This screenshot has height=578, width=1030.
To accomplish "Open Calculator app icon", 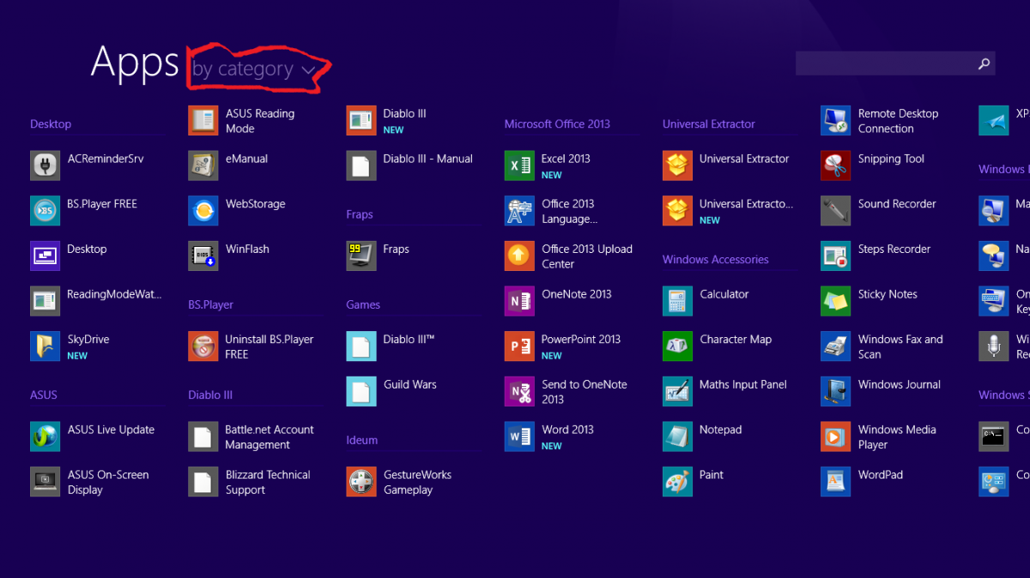I will click(x=677, y=301).
